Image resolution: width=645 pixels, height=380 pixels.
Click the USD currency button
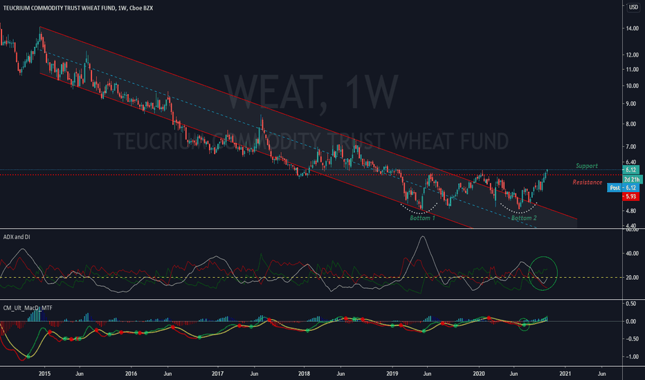coord(633,7)
